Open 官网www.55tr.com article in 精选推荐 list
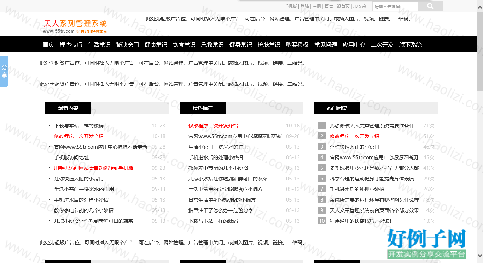Image resolution: width=483 pixels, height=263 pixels. (235, 136)
